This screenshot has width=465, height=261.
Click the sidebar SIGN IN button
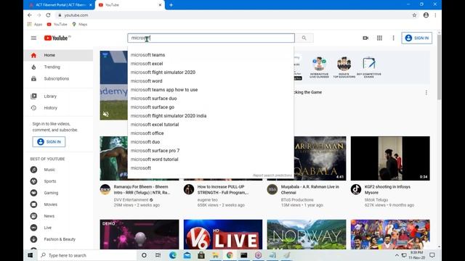click(49, 142)
